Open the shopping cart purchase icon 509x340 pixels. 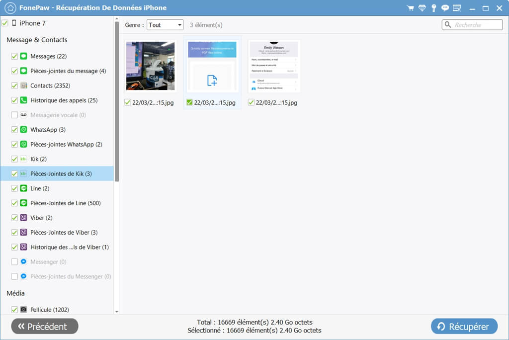[410, 8]
